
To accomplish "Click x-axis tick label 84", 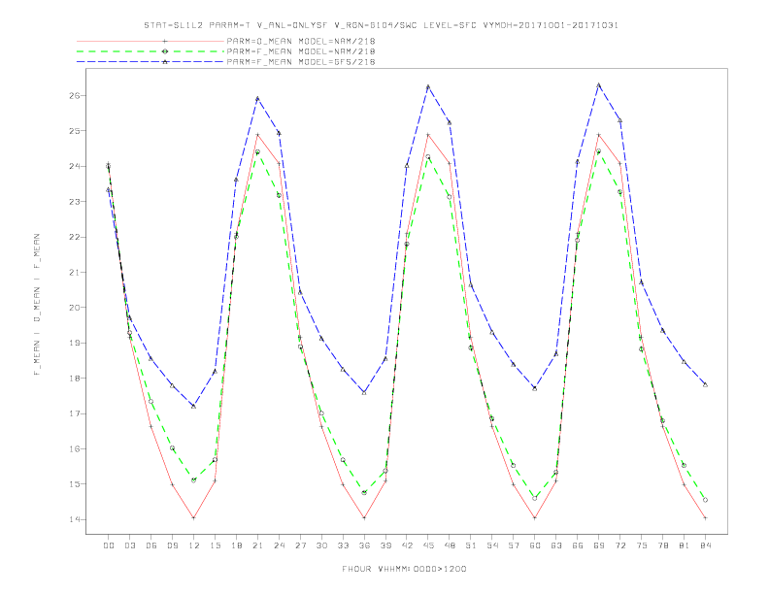I will 705,545.
